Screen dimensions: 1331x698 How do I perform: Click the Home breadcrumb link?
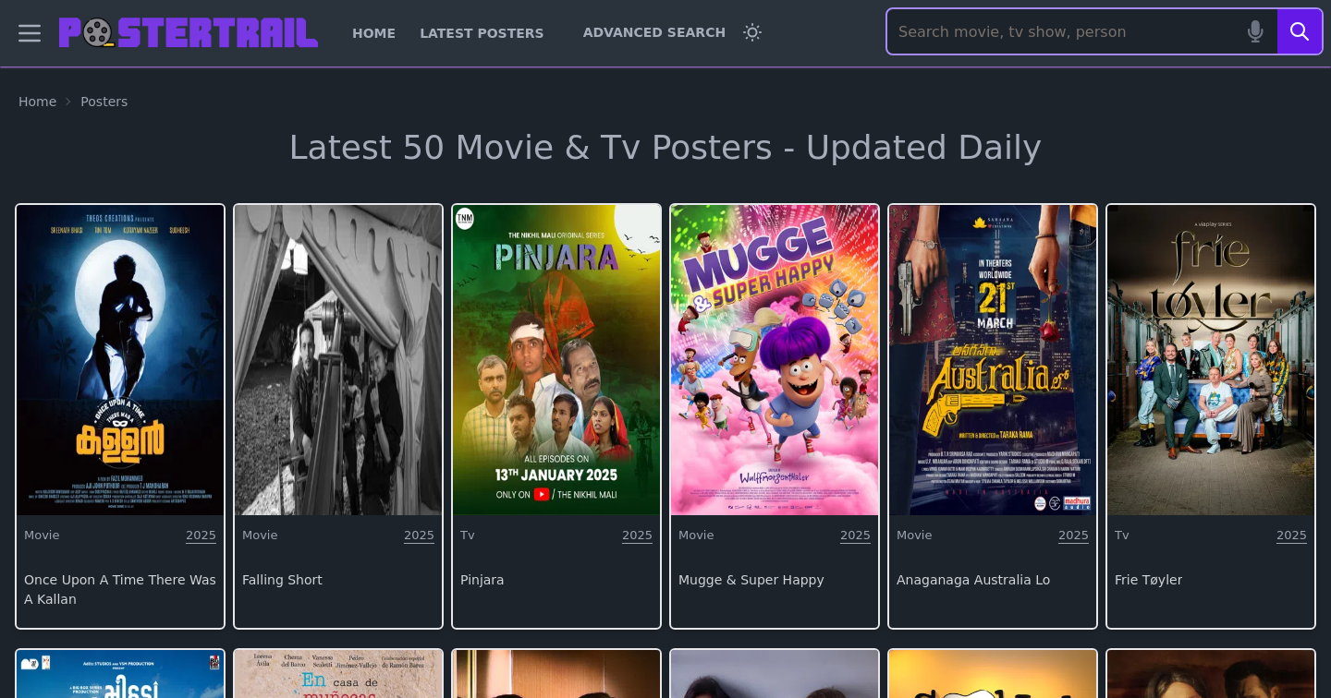37,102
